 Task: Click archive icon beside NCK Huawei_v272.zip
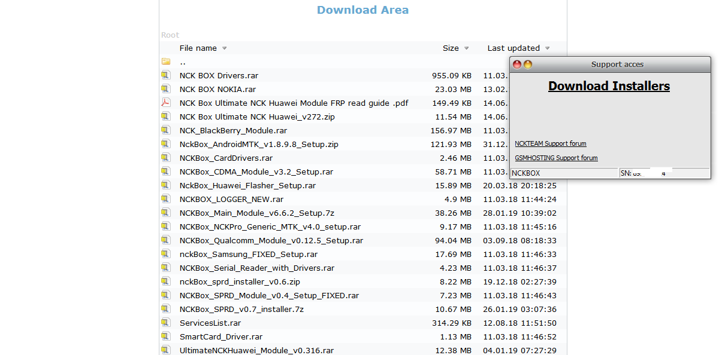tap(166, 117)
